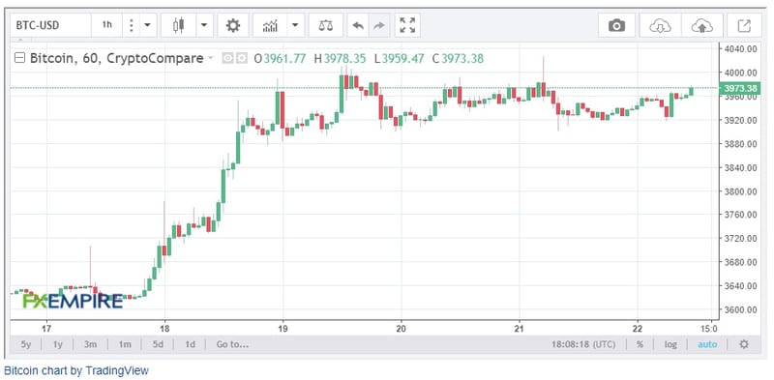Screen dimensions: 774x380
Task: Expand the indicators dropdown arrow
Action: pos(295,25)
